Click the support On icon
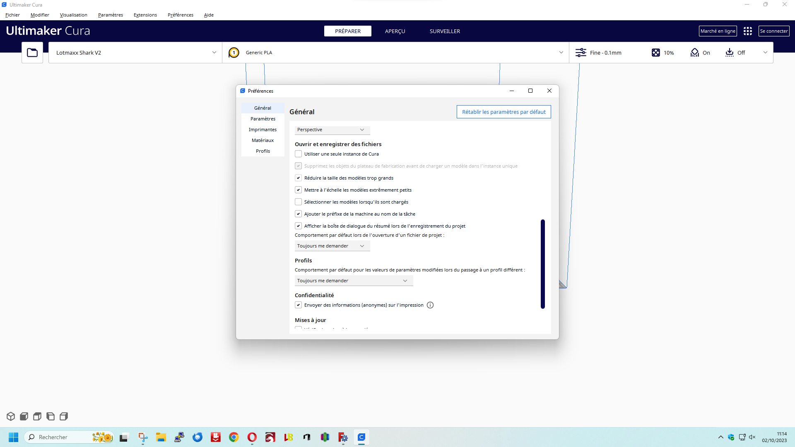Viewport: 795px width, 447px height. pos(695,53)
